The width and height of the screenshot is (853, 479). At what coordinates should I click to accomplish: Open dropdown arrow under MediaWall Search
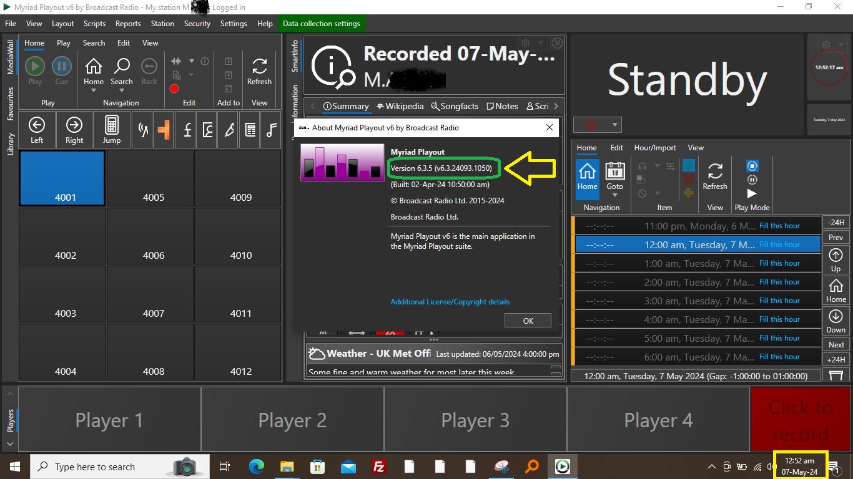click(122, 90)
